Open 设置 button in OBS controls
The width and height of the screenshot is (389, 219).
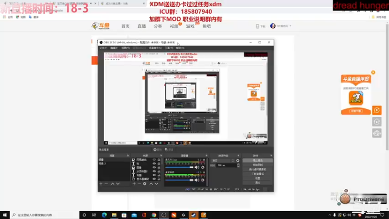[258, 178]
